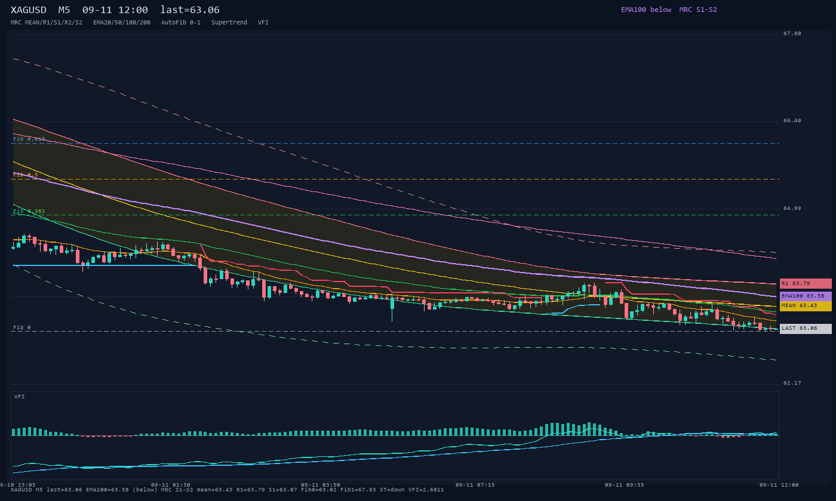Click the "09-11 12:00" label on the time axis
Screen dimensions: 836x501
(x=779, y=485)
